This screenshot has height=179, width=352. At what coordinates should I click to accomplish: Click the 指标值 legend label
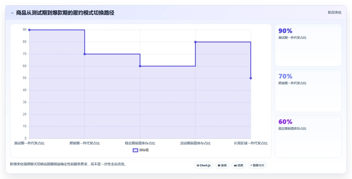coord(144,150)
